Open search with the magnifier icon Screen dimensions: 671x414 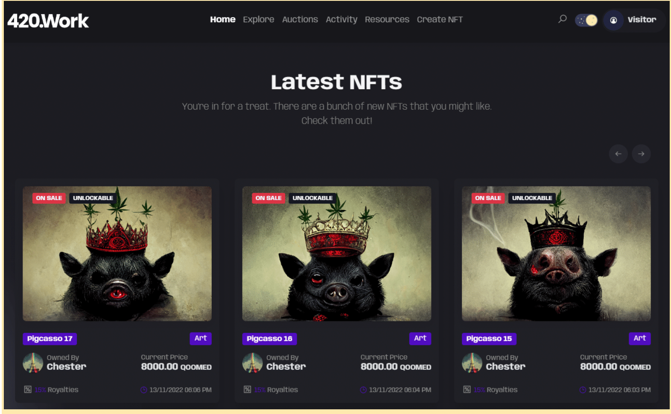tap(562, 19)
